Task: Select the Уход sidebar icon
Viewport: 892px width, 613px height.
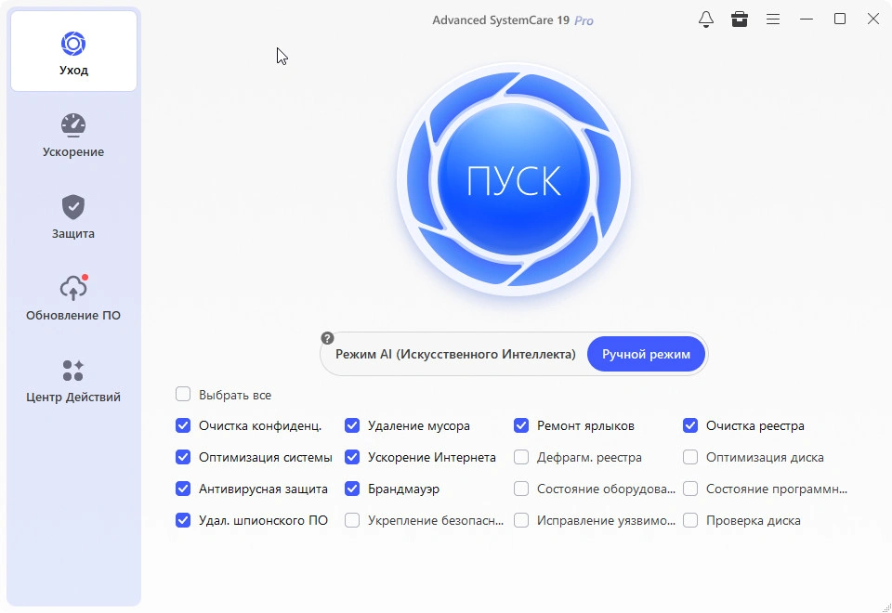Action: [73, 44]
